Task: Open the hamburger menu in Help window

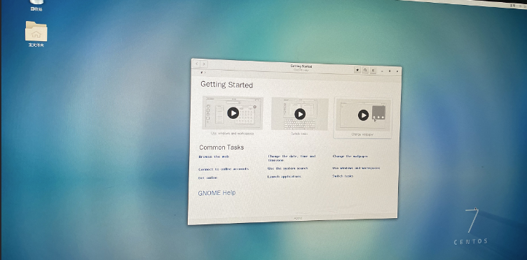Action: point(373,71)
